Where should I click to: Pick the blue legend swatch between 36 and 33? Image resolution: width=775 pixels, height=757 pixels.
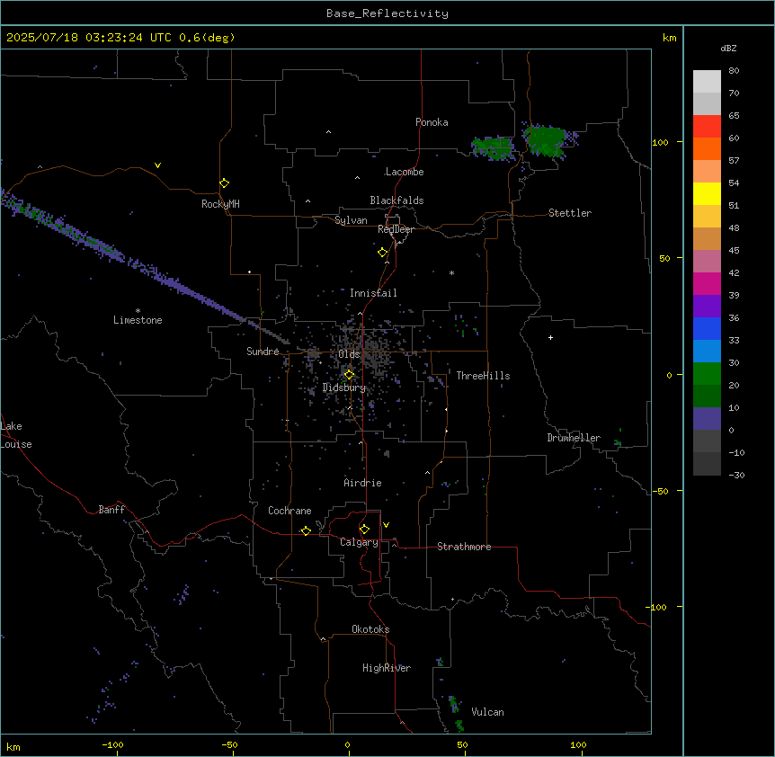coord(707,329)
